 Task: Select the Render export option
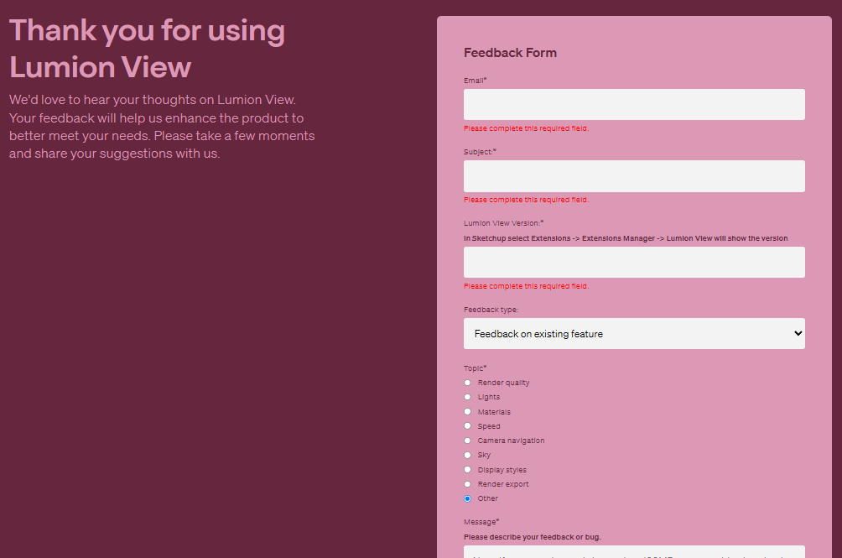pyautogui.click(x=467, y=483)
